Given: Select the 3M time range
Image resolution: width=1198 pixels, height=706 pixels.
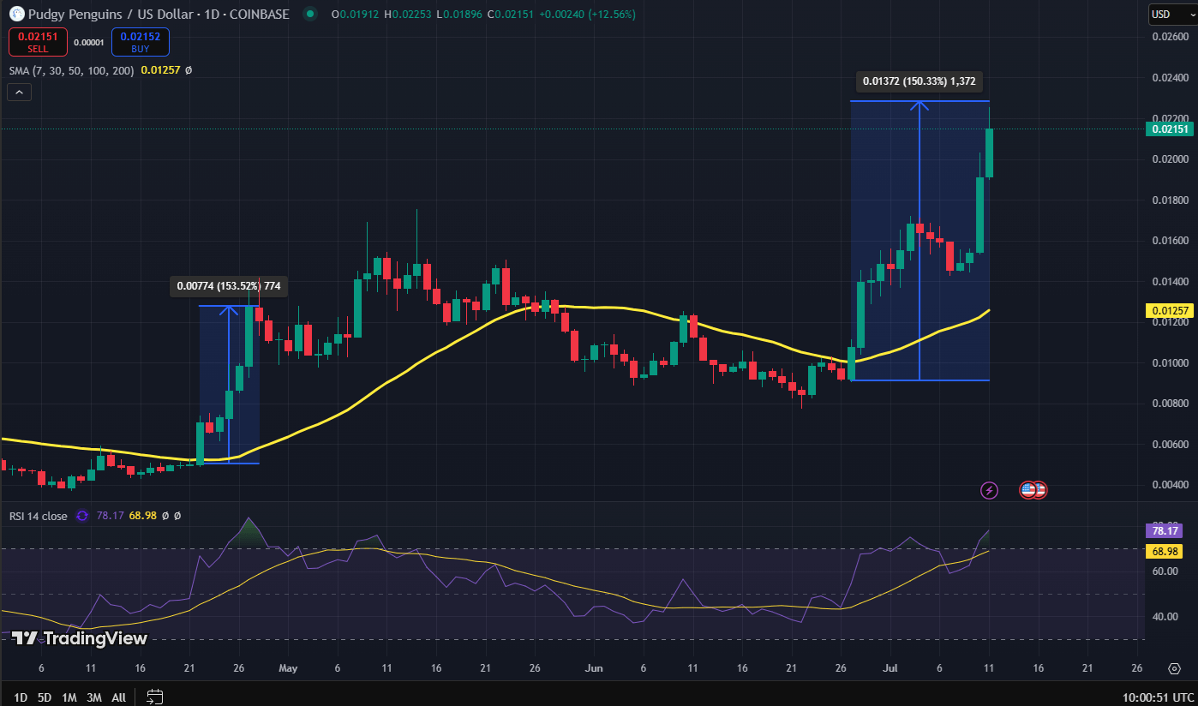Looking at the screenshot, I should point(94,697).
